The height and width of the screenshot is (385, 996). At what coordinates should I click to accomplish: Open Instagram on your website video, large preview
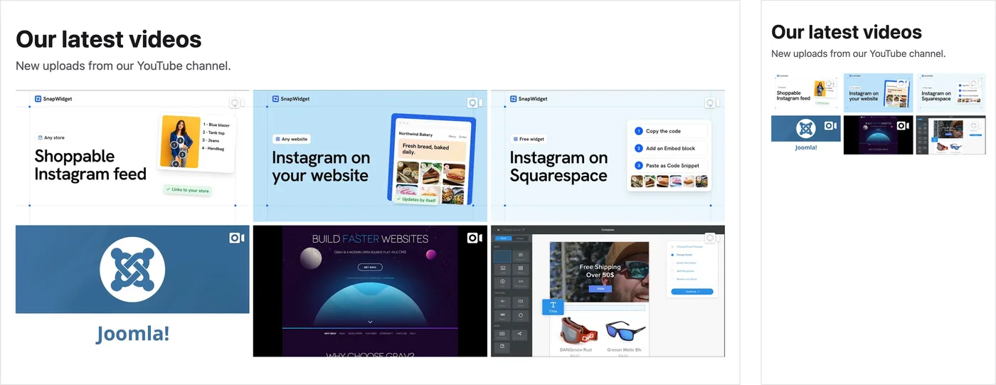pos(370,156)
